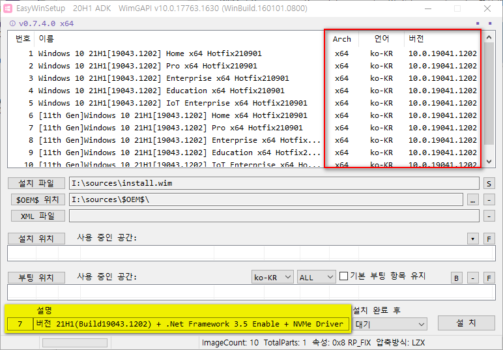
Task: Click the EasyWinSetup app icon in title bar
Action: point(8,8)
